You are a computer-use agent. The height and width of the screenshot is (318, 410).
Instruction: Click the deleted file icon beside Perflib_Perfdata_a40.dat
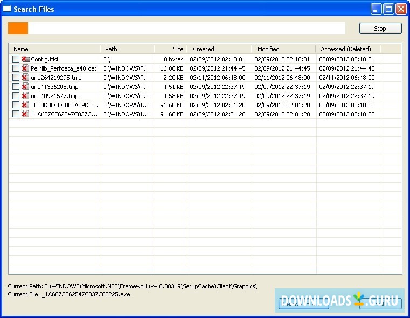coord(25,68)
